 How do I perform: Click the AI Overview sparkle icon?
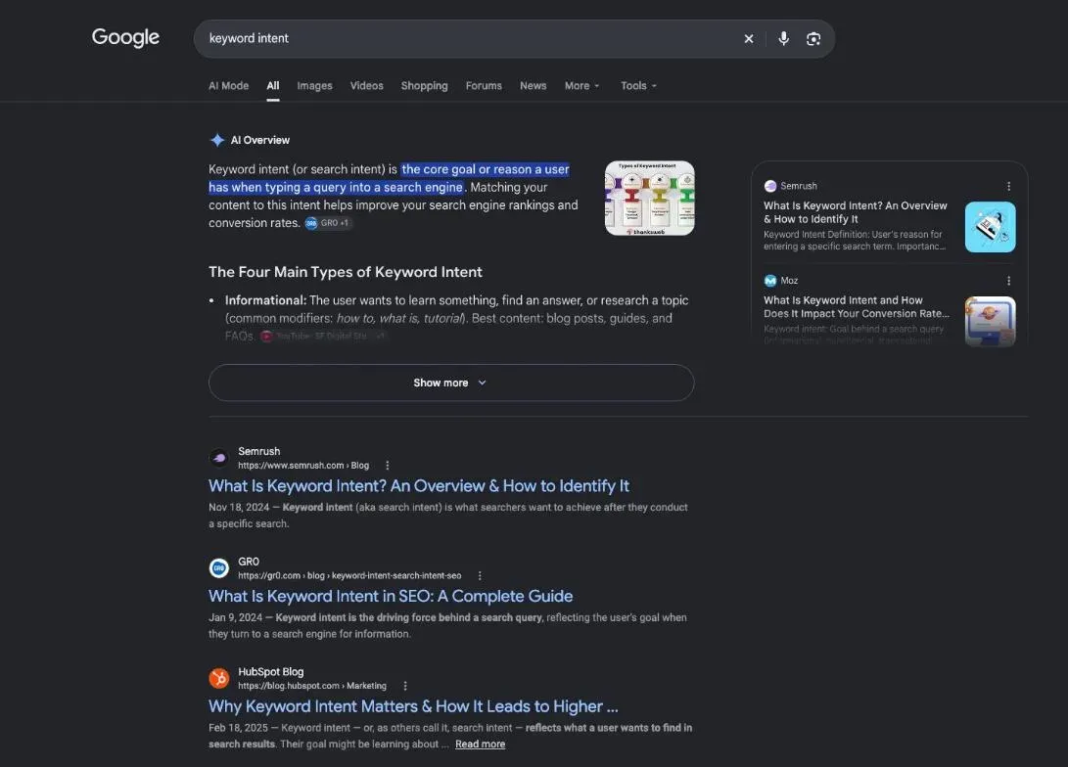click(x=216, y=140)
